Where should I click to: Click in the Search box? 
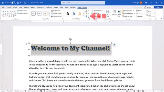pyautogui.click(x=83, y=3)
